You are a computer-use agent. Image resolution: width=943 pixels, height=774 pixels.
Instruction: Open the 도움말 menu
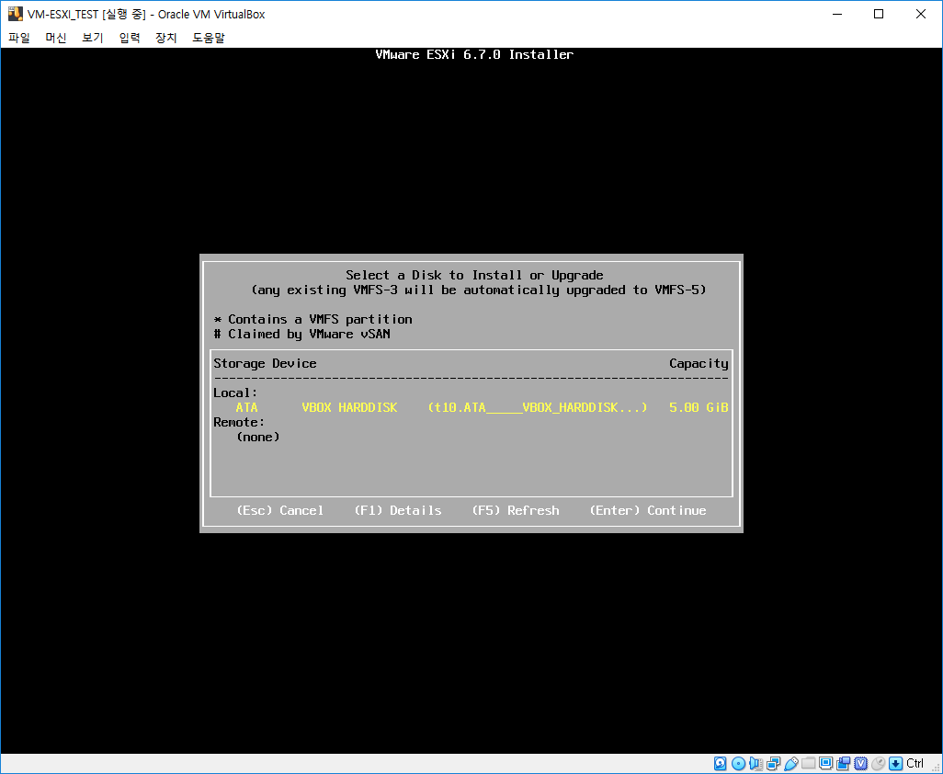[x=208, y=38]
